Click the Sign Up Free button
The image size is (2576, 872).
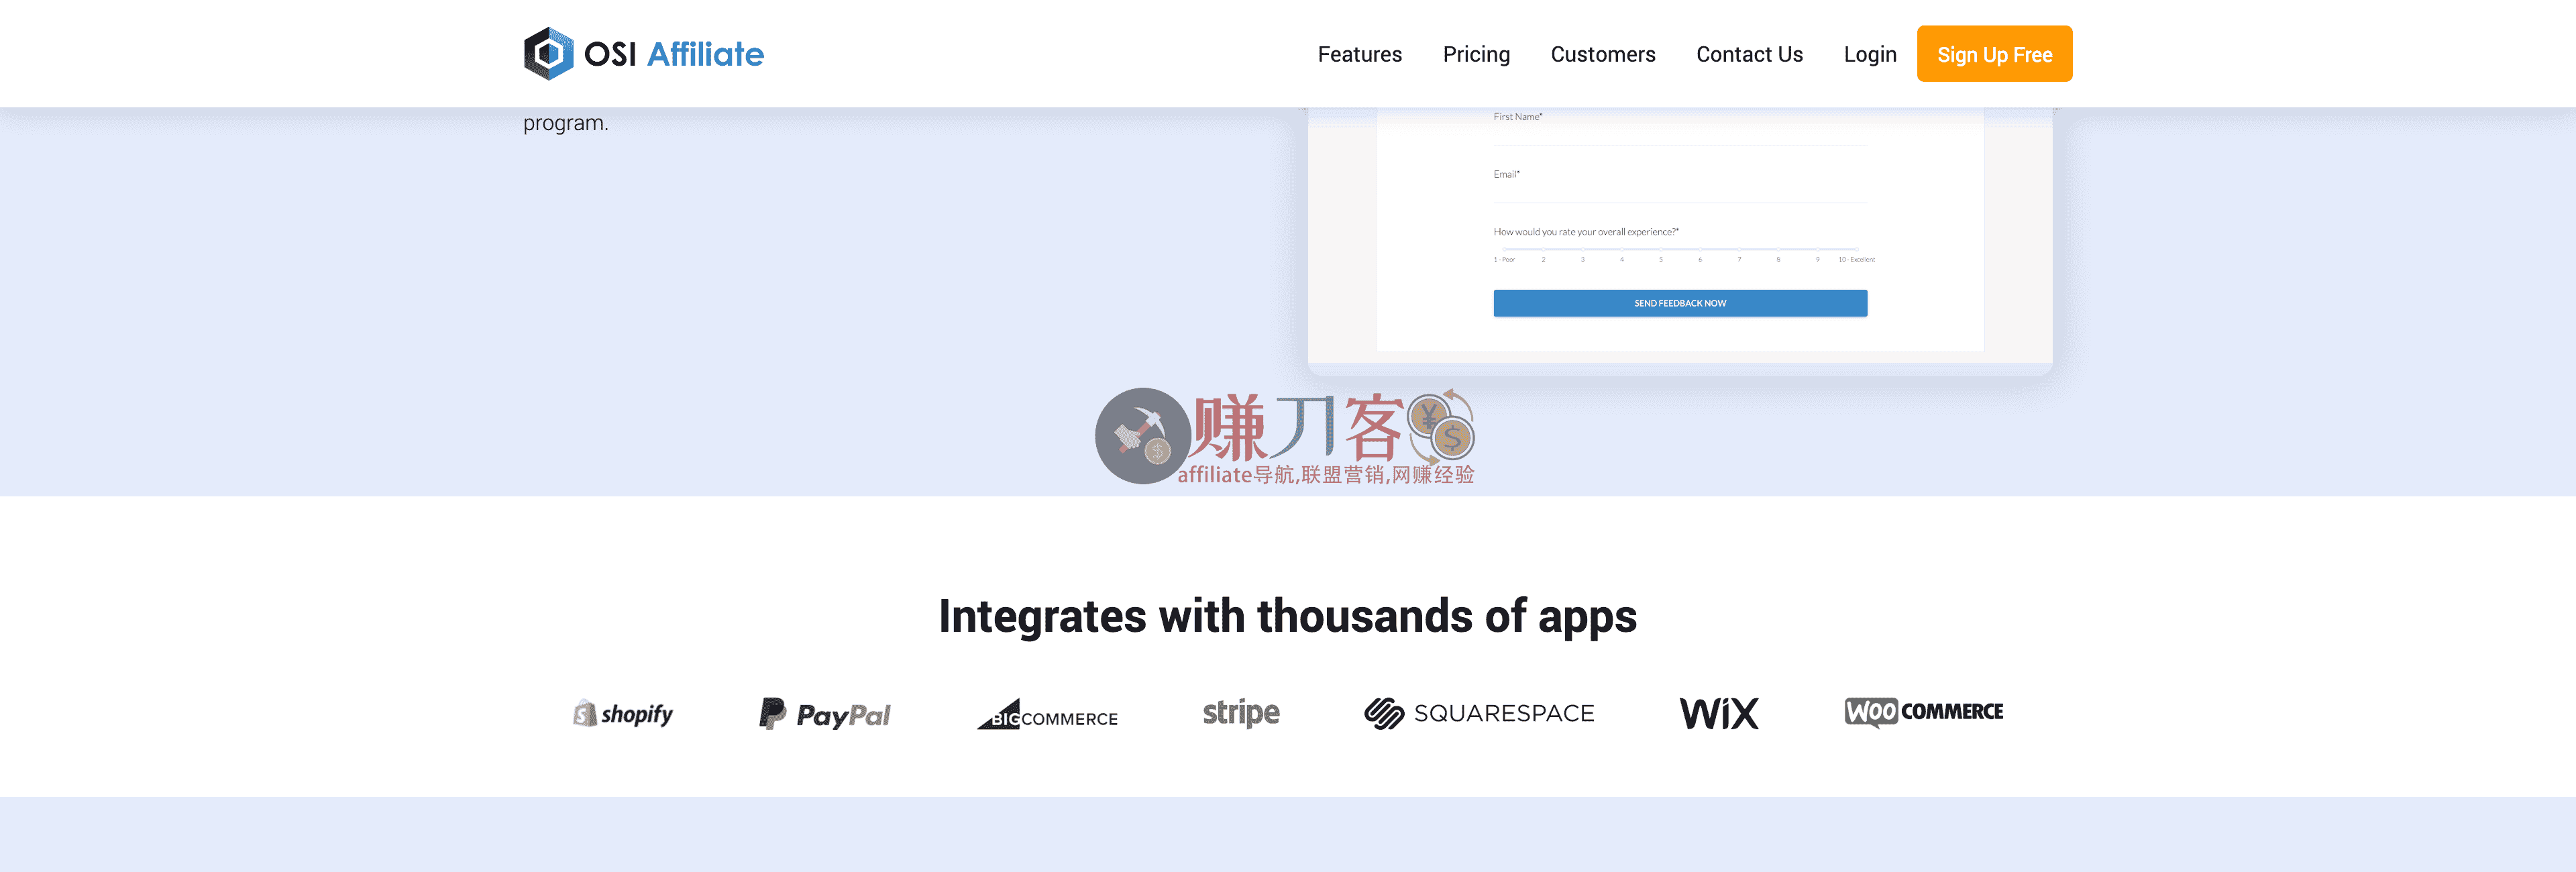pyautogui.click(x=1993, y=53)
